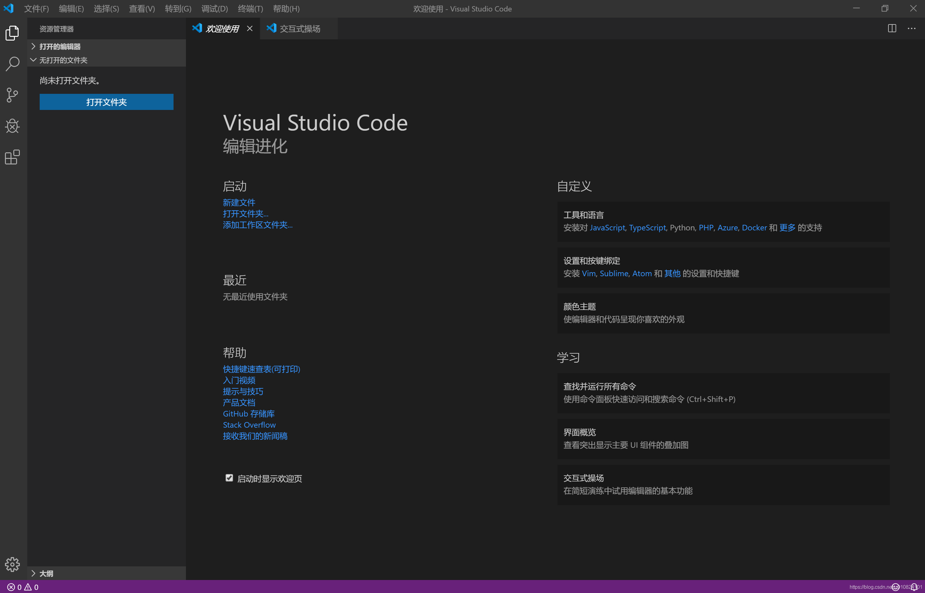Click the Atom keybinding link

click(642, 273)
